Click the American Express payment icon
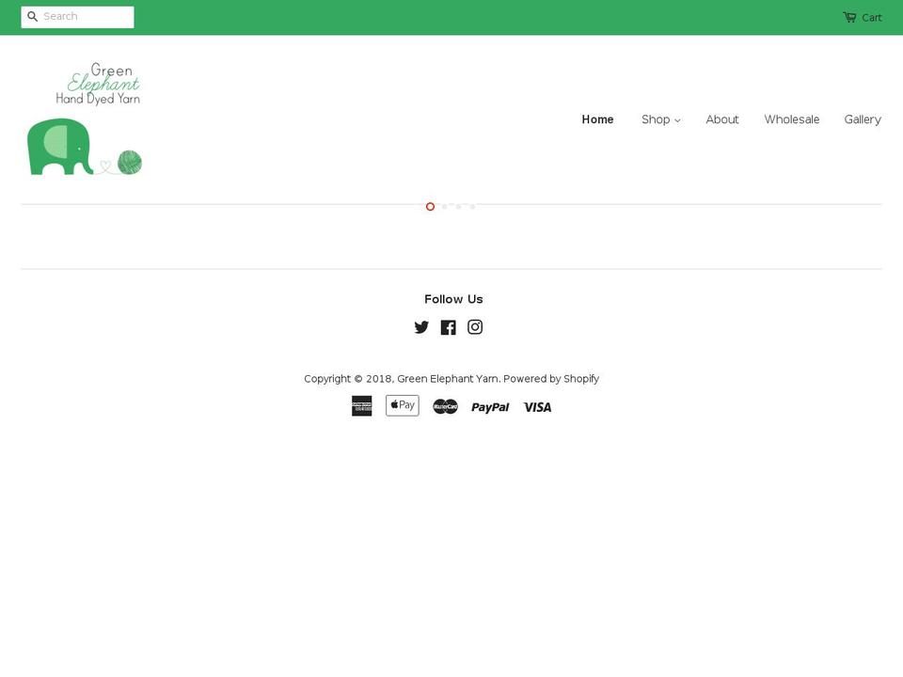 361,406
